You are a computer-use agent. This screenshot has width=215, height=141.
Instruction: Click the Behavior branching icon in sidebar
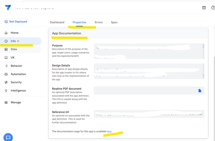click(x=6, y=66)
